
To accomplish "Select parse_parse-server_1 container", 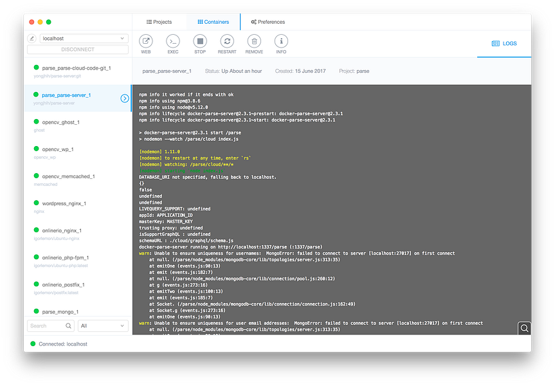I will (x=78, y=98).
